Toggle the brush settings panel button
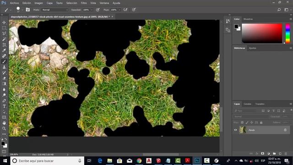 pyautogui.click(x=28, y=10)
